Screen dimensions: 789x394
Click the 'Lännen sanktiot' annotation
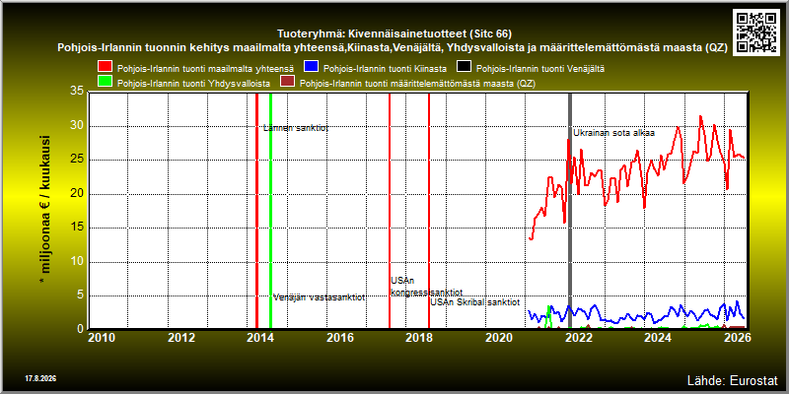click(296, 128)
